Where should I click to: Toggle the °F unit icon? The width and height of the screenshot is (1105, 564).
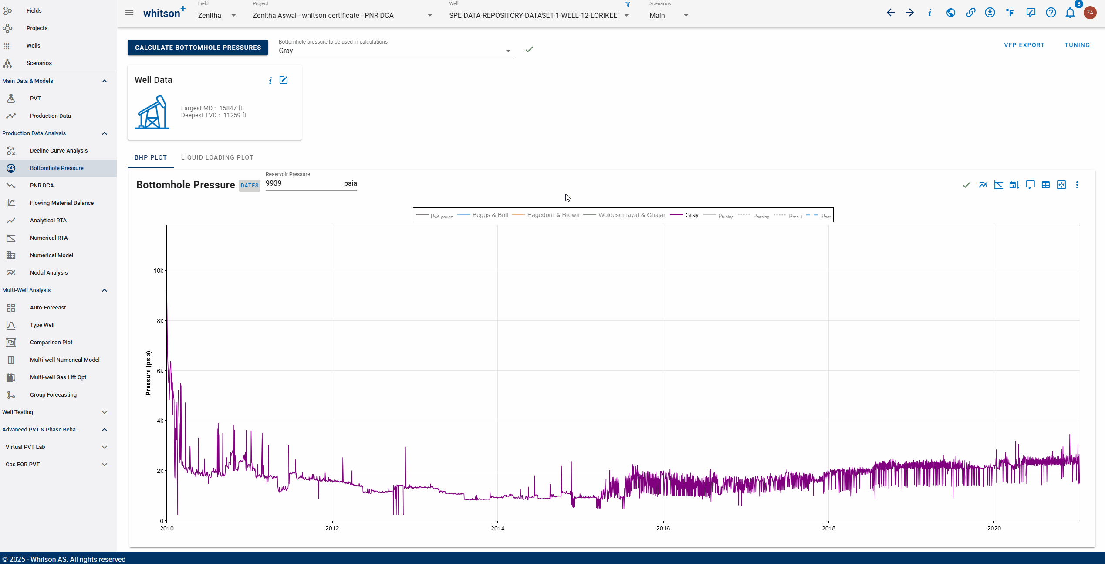tap(1010, 13)
